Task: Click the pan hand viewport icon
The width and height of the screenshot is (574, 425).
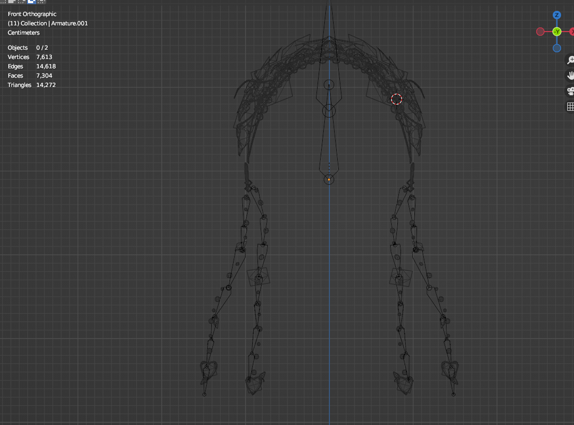Action: [570, 76]
